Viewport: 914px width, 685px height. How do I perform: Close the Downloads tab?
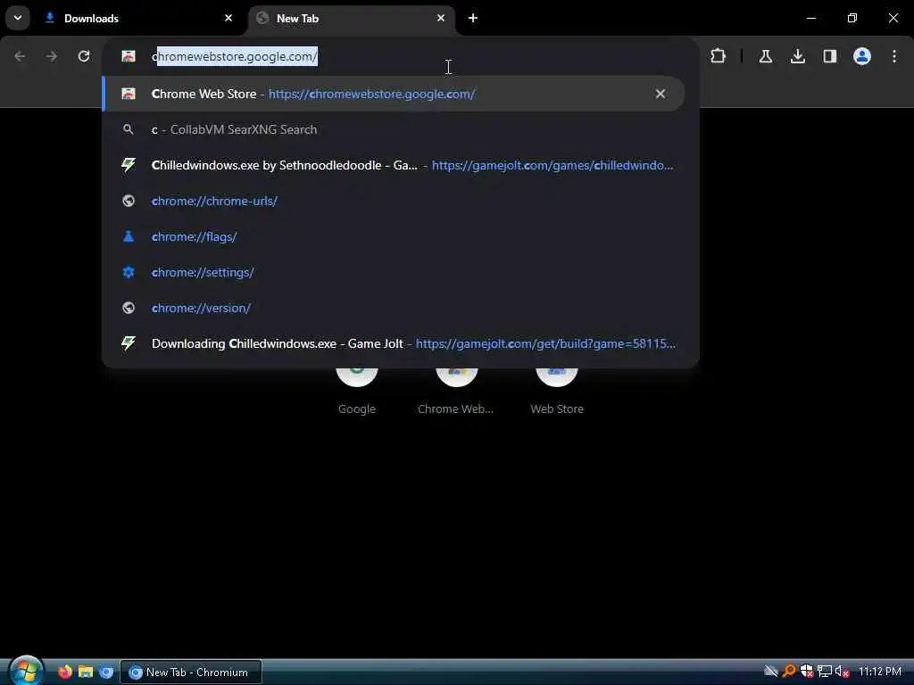point(228,18)
